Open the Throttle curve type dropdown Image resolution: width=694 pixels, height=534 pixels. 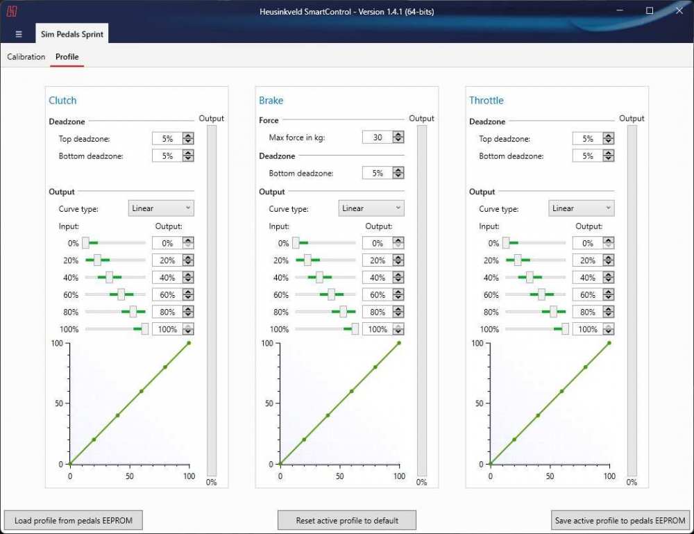(x=582, y=208)
